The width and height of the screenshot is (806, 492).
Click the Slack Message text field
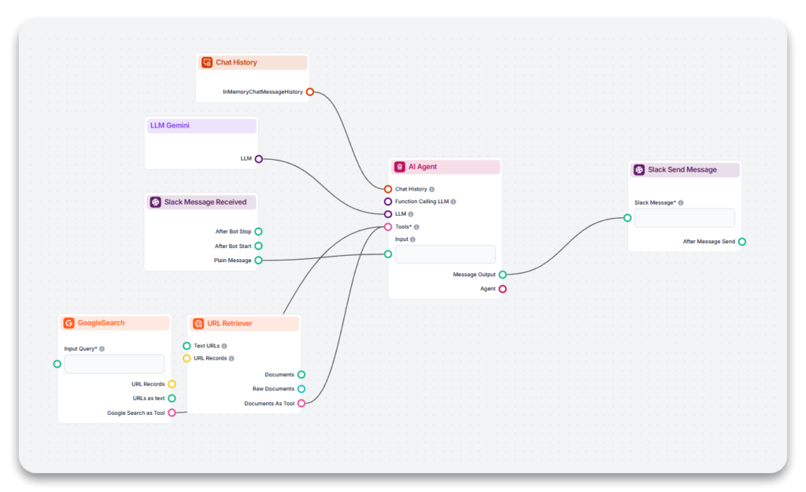685,218
